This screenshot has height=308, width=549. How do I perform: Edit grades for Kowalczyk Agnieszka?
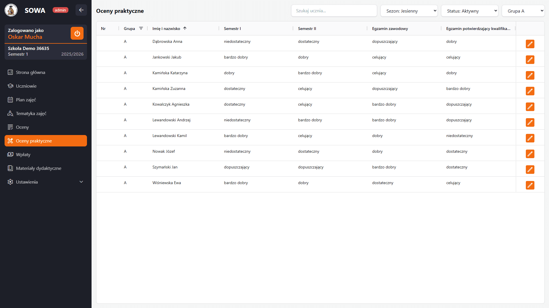(530, 107)
